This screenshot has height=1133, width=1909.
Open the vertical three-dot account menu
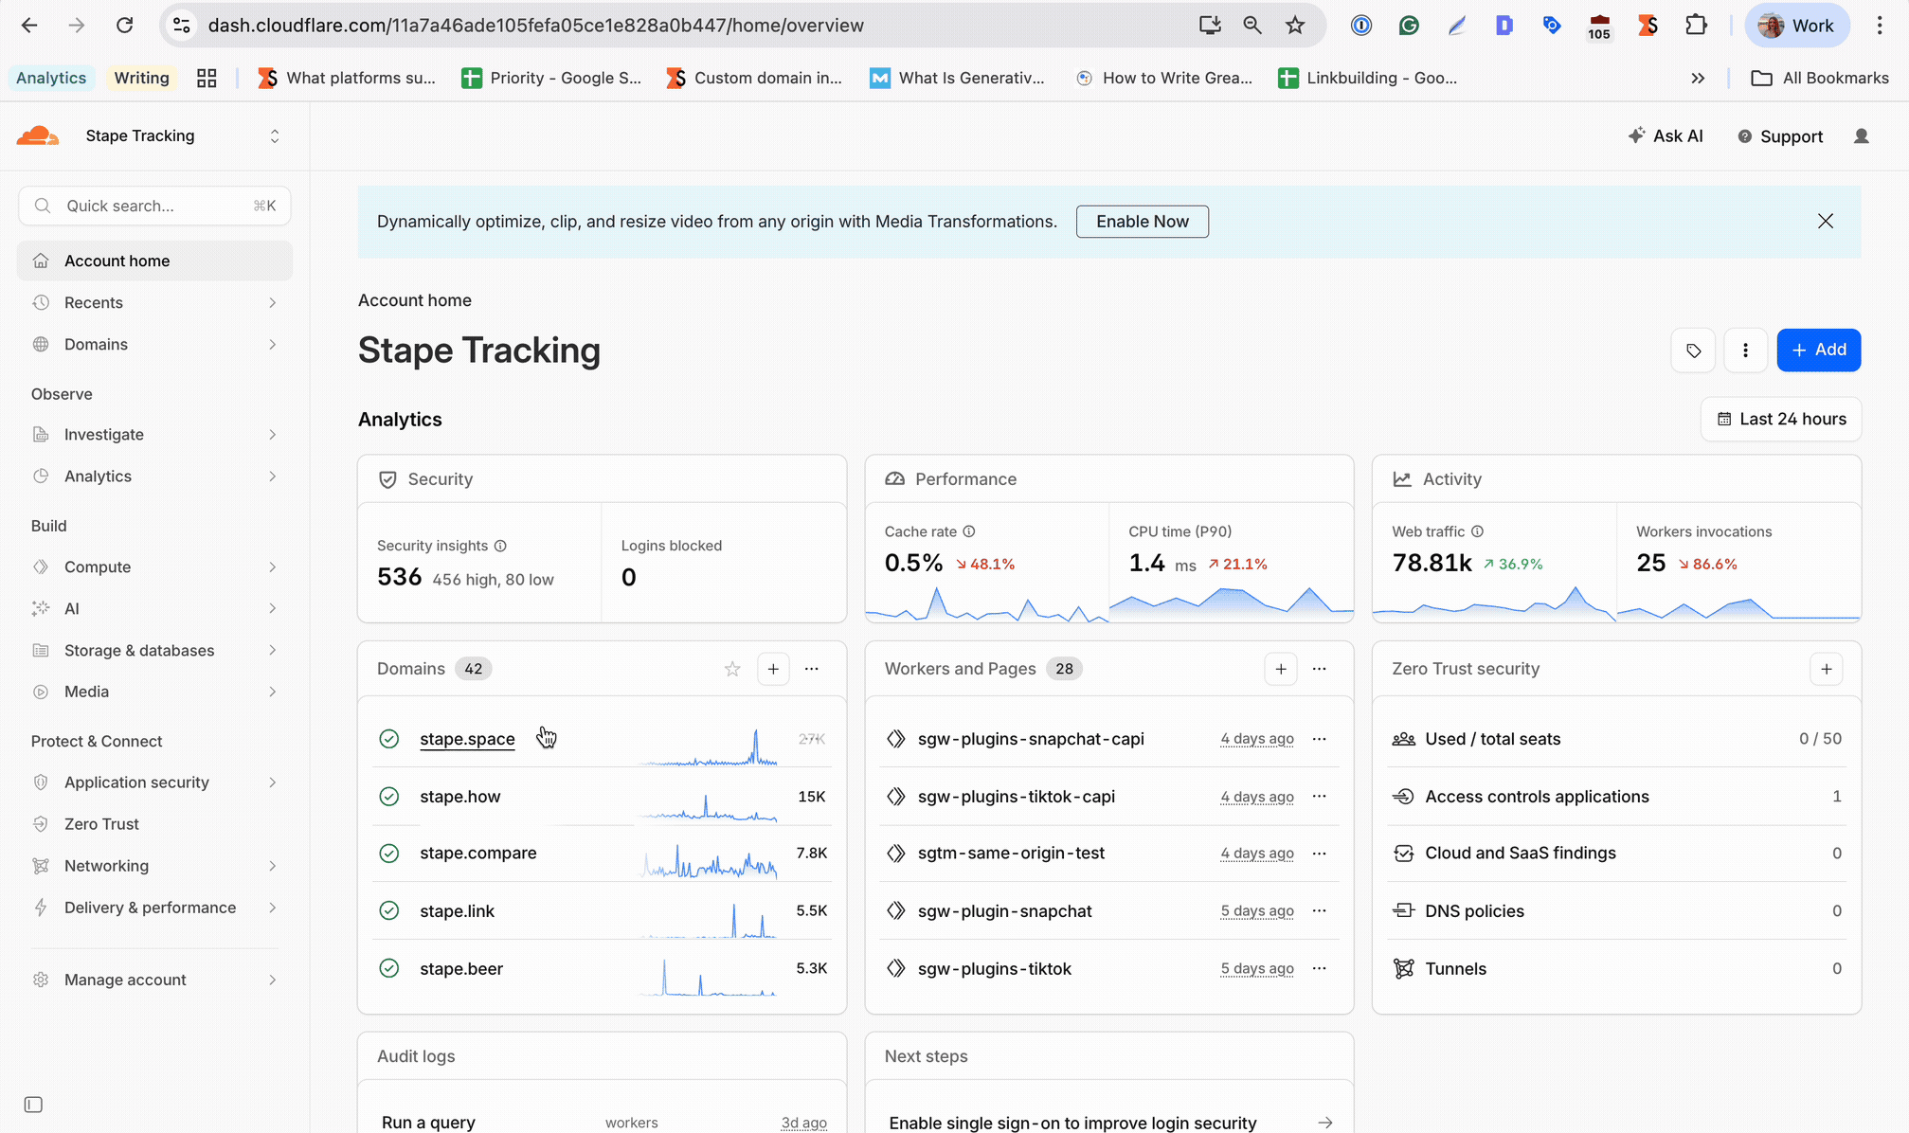click(1745, 351)
